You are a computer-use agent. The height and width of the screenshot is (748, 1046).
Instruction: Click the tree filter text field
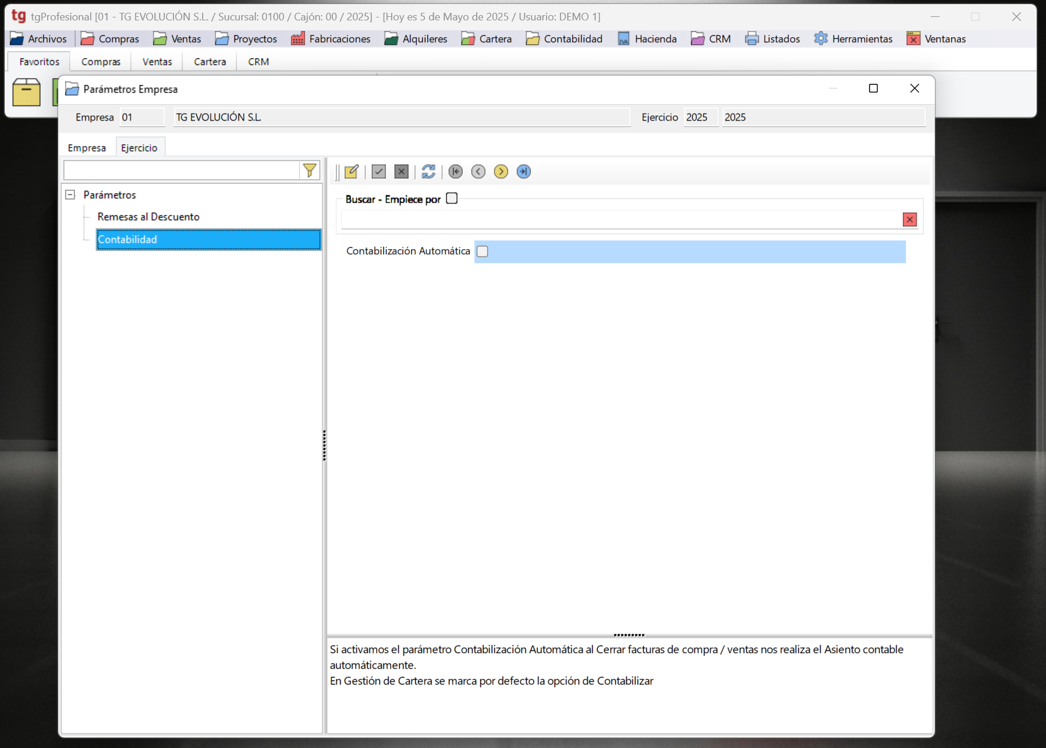[181, 170]
